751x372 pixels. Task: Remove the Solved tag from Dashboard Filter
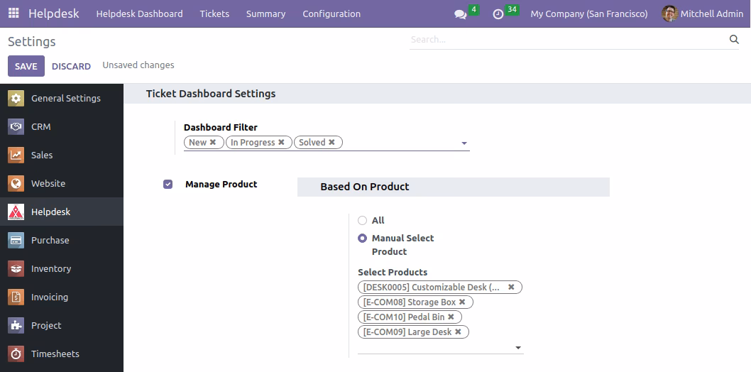[x=331, y=142]
